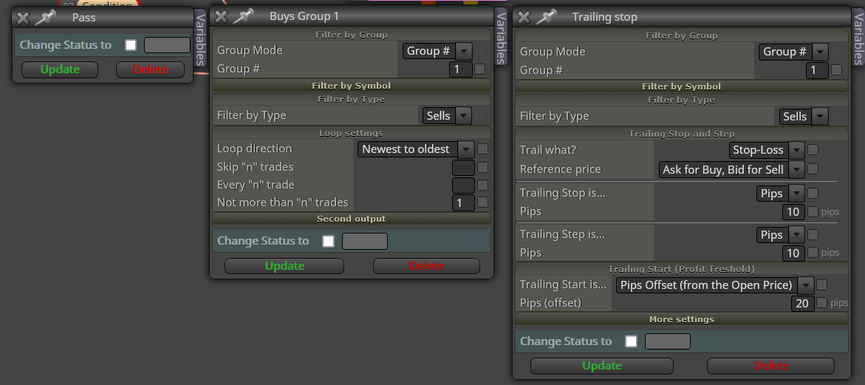Click Group # field in Trailing stop

[817, 71]
